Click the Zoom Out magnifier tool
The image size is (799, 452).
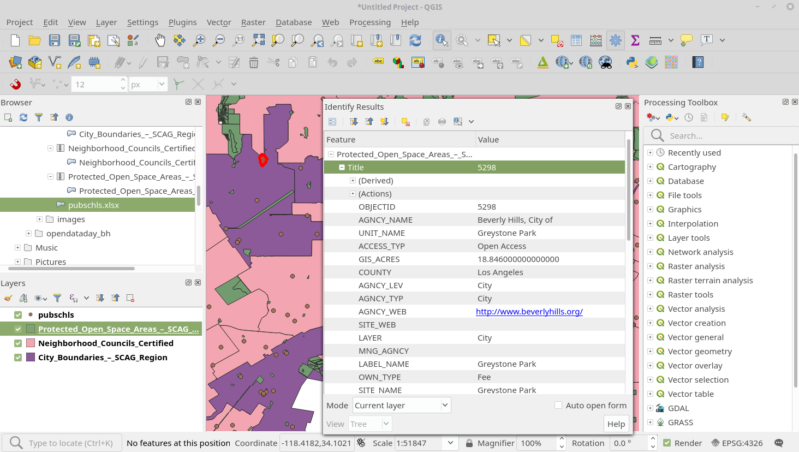point(219,40)
